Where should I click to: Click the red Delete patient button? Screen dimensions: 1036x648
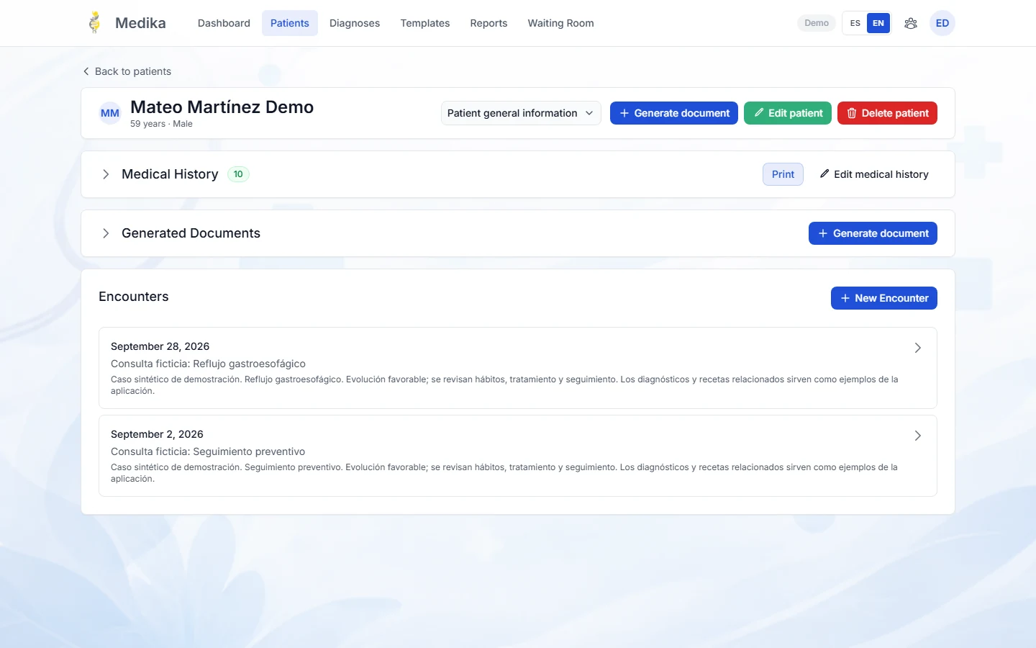pyautogui.click(x=887, y=113)
